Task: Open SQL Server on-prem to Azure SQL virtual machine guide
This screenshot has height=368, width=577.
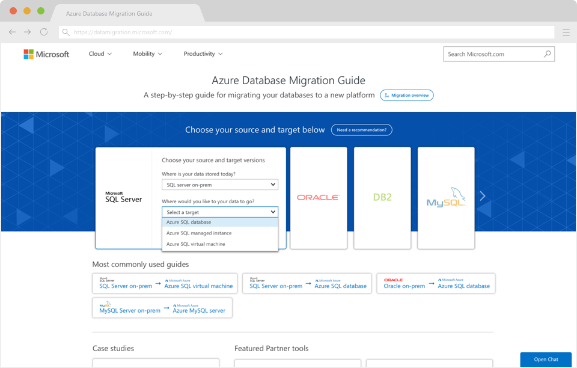Action: point(165,283)
